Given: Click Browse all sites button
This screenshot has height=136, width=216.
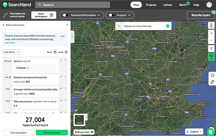Looking at the screenshot, I should (x=52, y=132).
